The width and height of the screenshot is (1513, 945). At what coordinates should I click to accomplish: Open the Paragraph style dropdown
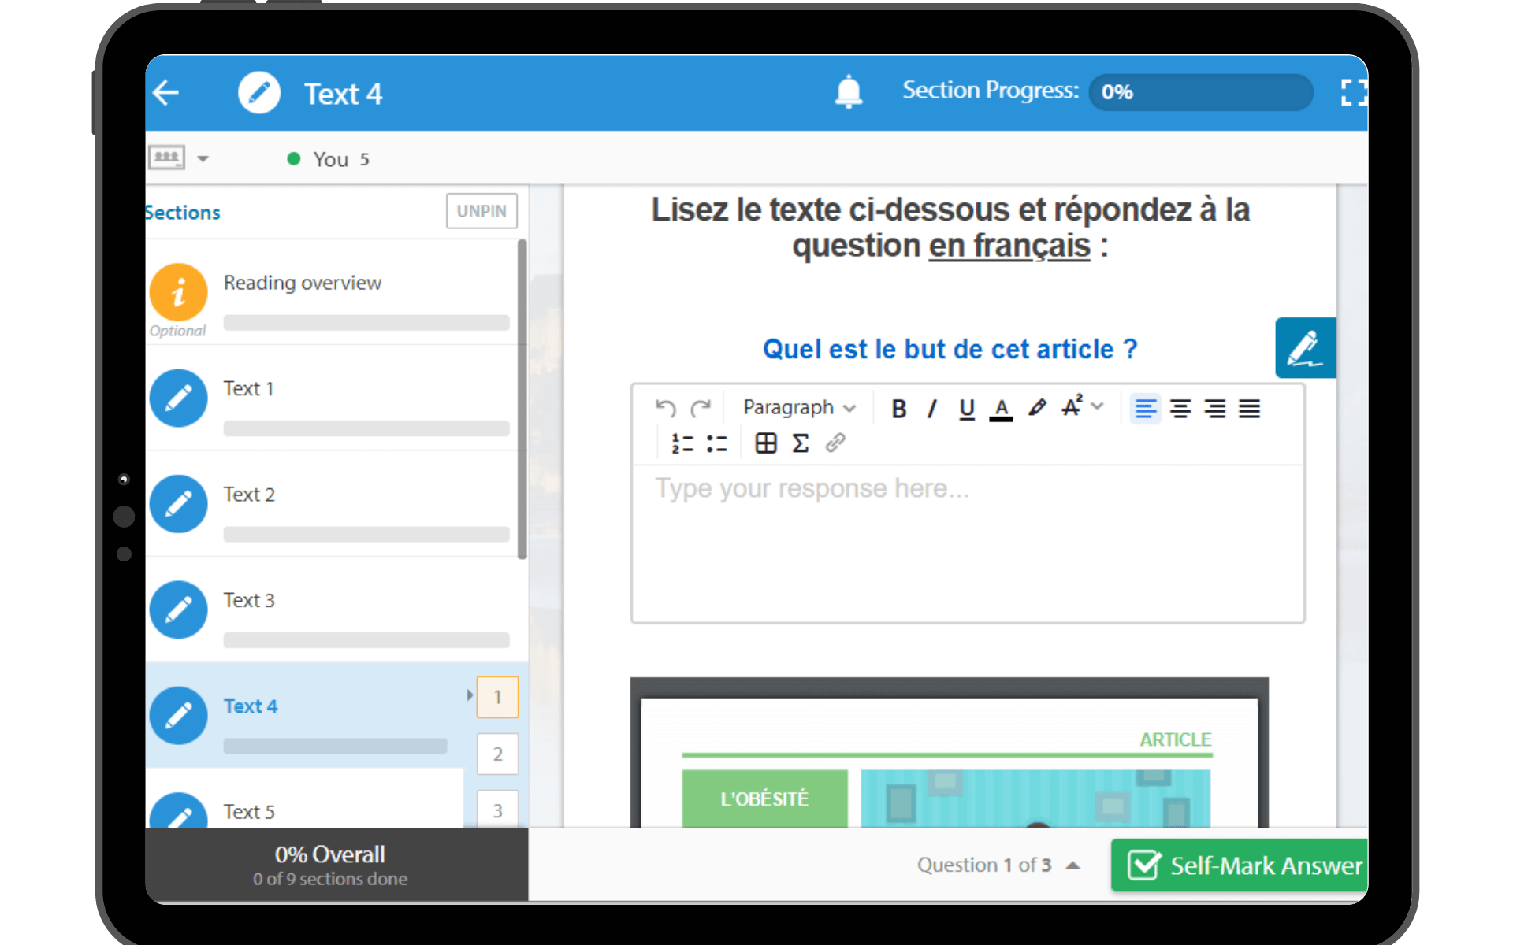coord(797,407)
